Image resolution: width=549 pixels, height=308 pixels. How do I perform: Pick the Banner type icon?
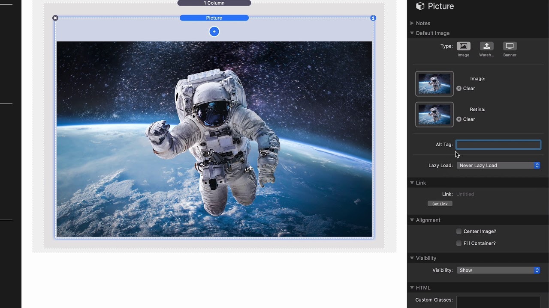[x=510, y=46]
